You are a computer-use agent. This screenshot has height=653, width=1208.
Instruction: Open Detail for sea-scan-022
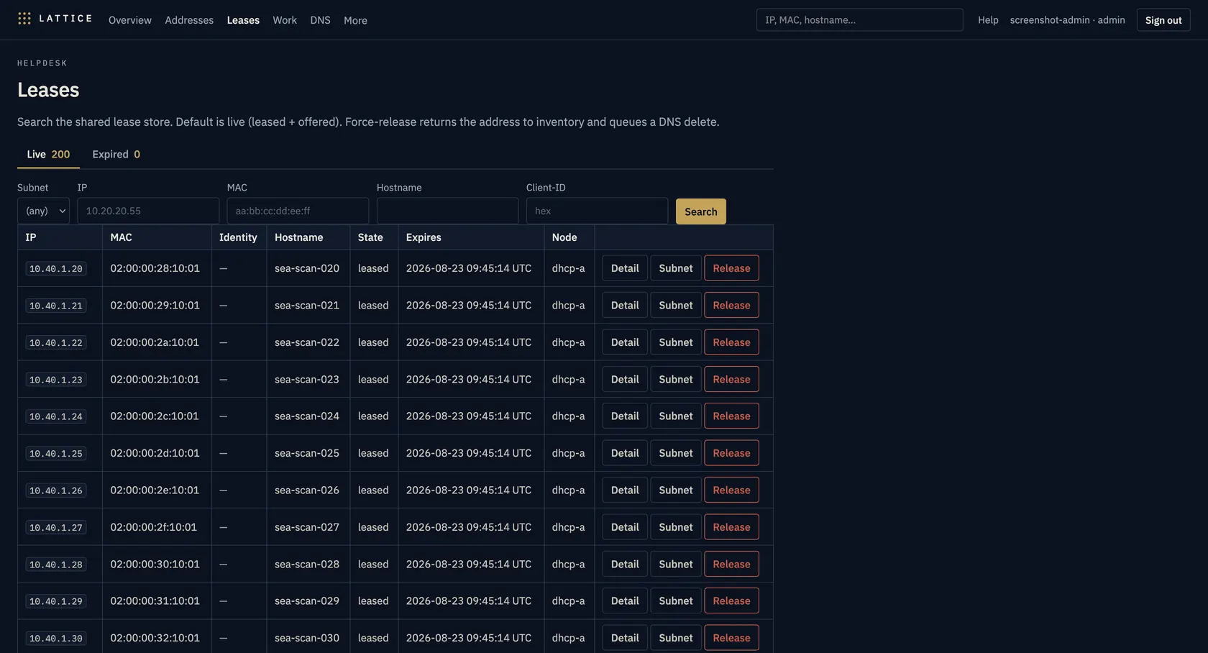[x=625, y=342]
